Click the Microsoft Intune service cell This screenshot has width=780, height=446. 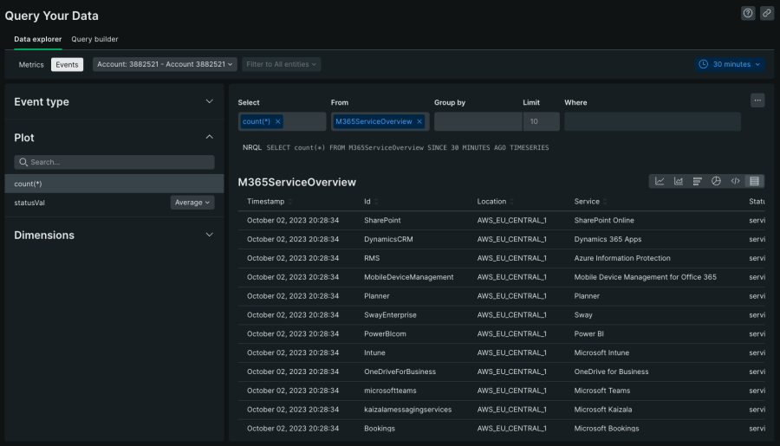tap(601, 352)
